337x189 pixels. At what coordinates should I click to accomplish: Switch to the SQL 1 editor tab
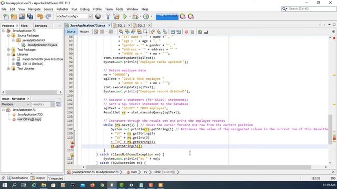point(121,26)
